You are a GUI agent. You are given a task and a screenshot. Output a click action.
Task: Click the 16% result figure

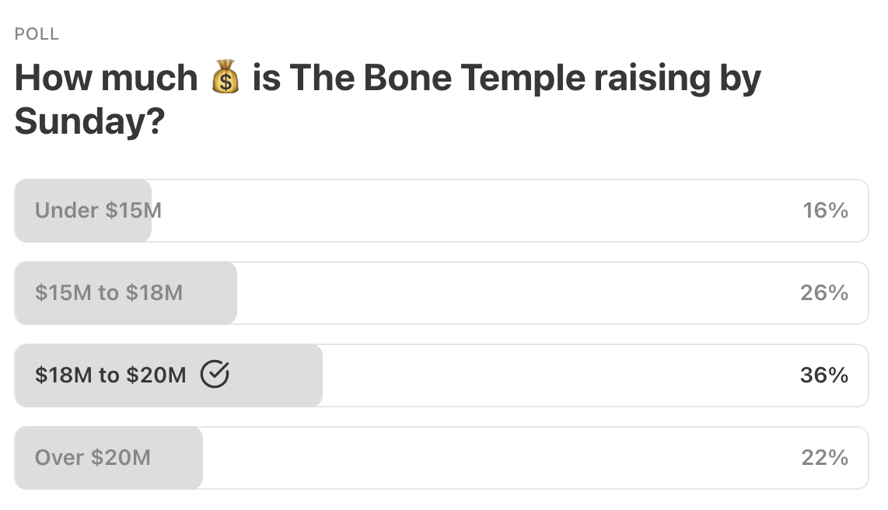(825, 211)
